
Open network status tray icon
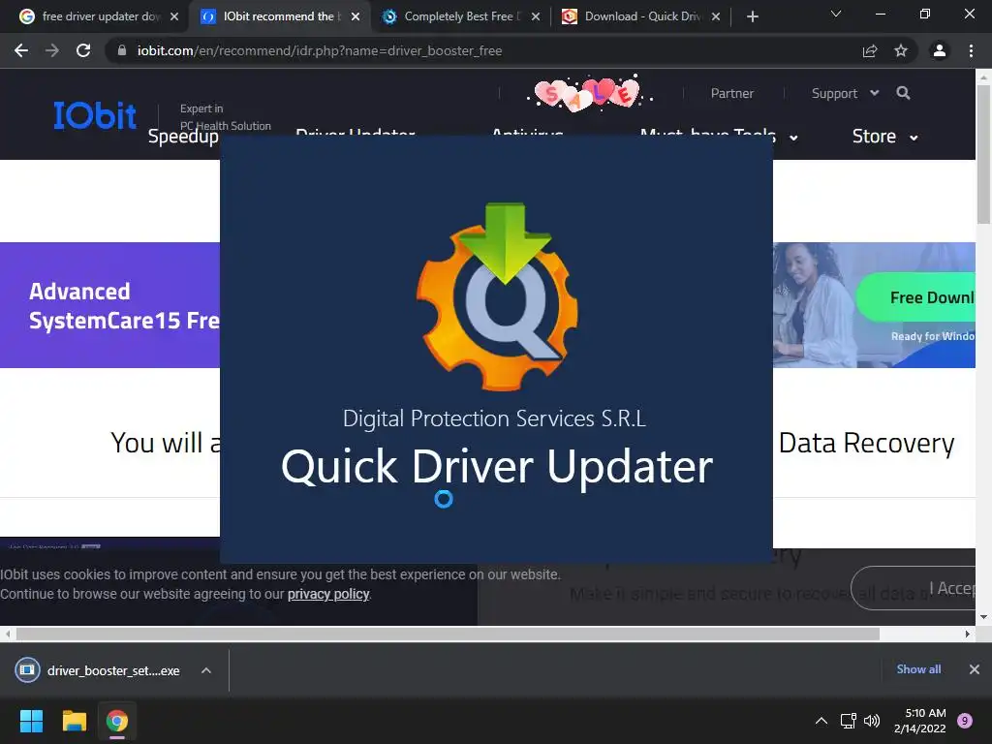[x=848, y=721]
